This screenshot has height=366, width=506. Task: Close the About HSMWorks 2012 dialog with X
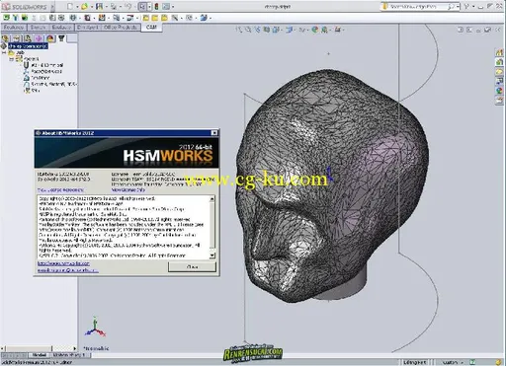214,133
